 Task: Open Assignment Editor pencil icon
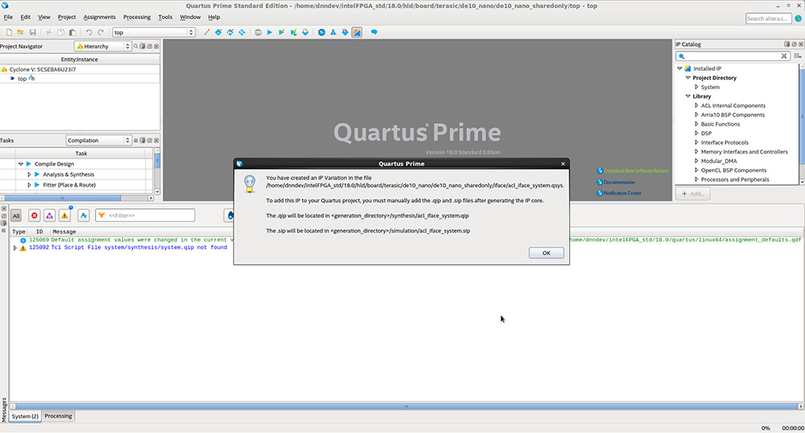pyautogui.click(x=206, y=32)
